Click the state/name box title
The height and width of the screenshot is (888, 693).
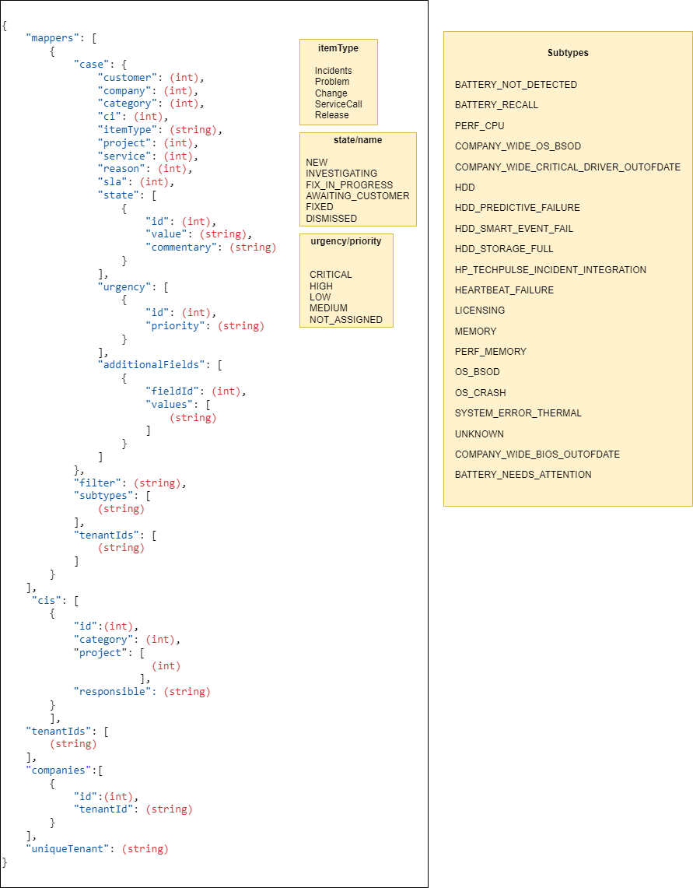click(x=358, y=140)
